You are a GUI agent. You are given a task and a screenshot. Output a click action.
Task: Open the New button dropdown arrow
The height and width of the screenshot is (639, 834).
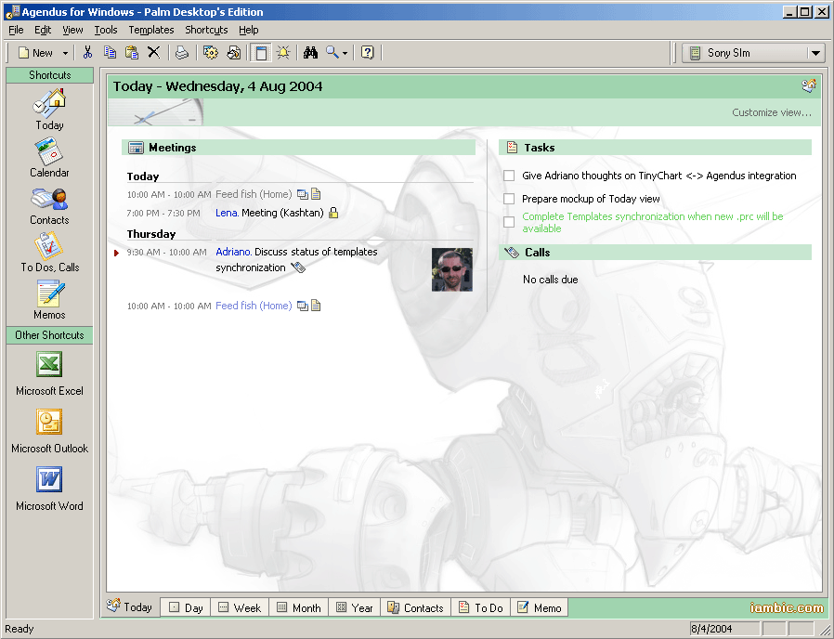tap(65, 53)
